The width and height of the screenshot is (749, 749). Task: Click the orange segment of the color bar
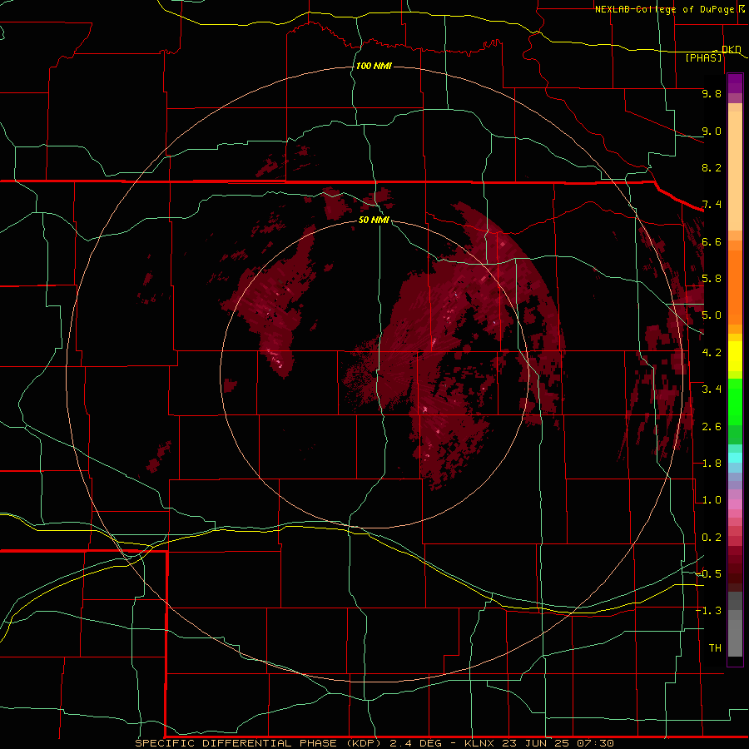735,286
